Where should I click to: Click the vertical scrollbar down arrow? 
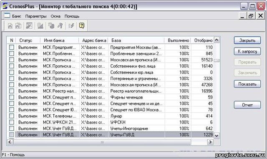tap(217, 136)
